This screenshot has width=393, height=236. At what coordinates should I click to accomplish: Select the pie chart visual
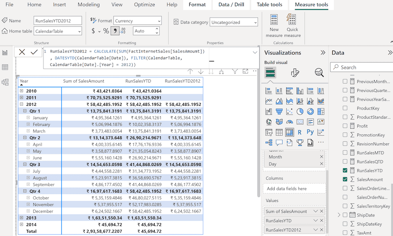click(x=300, y=111)
